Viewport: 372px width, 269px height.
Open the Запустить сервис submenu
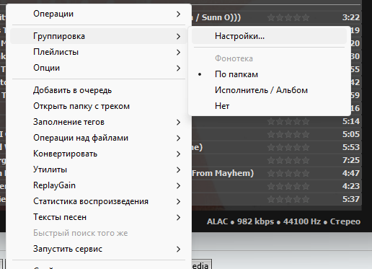[x=99, y=249]
